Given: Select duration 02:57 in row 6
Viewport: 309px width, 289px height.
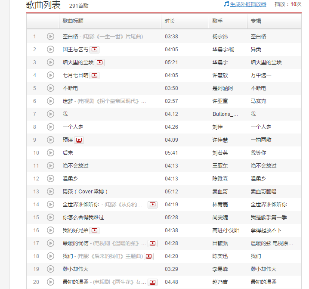Looking at the screenshot, I should click(171, 101).
